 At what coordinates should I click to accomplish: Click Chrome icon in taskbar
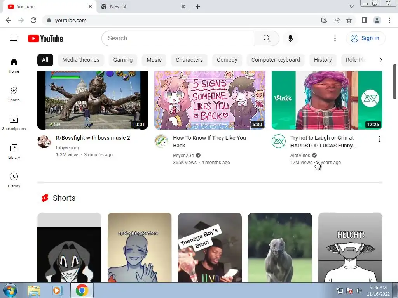tap(82, 290)
